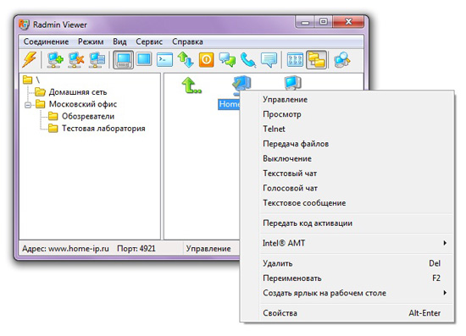Click the Порт: 4921 status bar text
Screen dimensions: 466x336
click(136, 249)
